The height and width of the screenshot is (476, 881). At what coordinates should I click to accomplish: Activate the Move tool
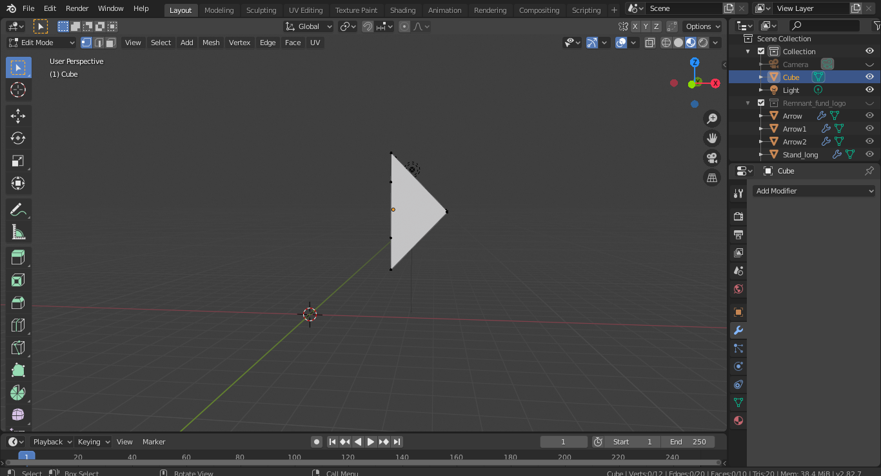pyautogui.click(x=18, y=116)
